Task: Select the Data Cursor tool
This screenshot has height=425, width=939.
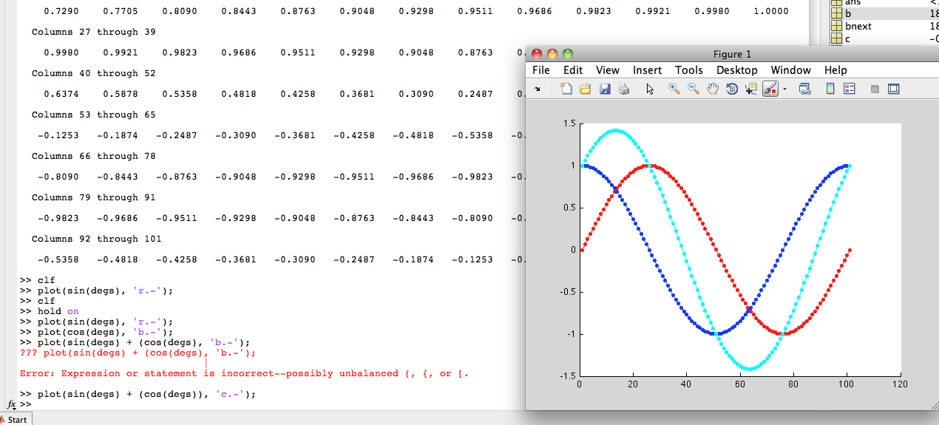Action: (x=751, y=89)
